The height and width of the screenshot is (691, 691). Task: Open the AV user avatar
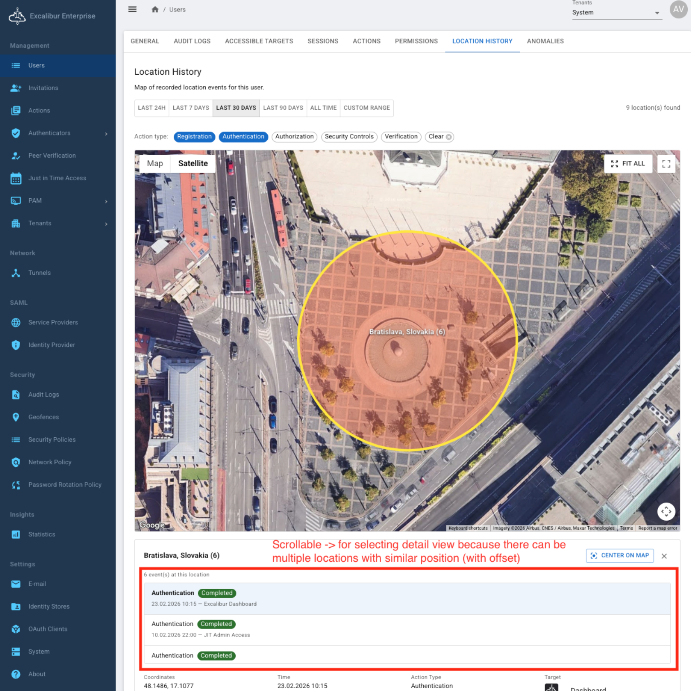(x=678, y=9)
